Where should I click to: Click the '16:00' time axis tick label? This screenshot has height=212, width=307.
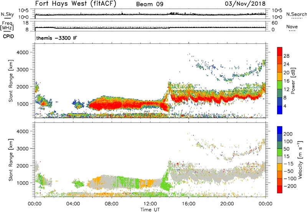tap(188, 204)
